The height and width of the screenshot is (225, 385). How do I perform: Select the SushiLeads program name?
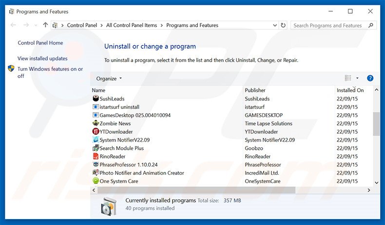pos(112,99)
